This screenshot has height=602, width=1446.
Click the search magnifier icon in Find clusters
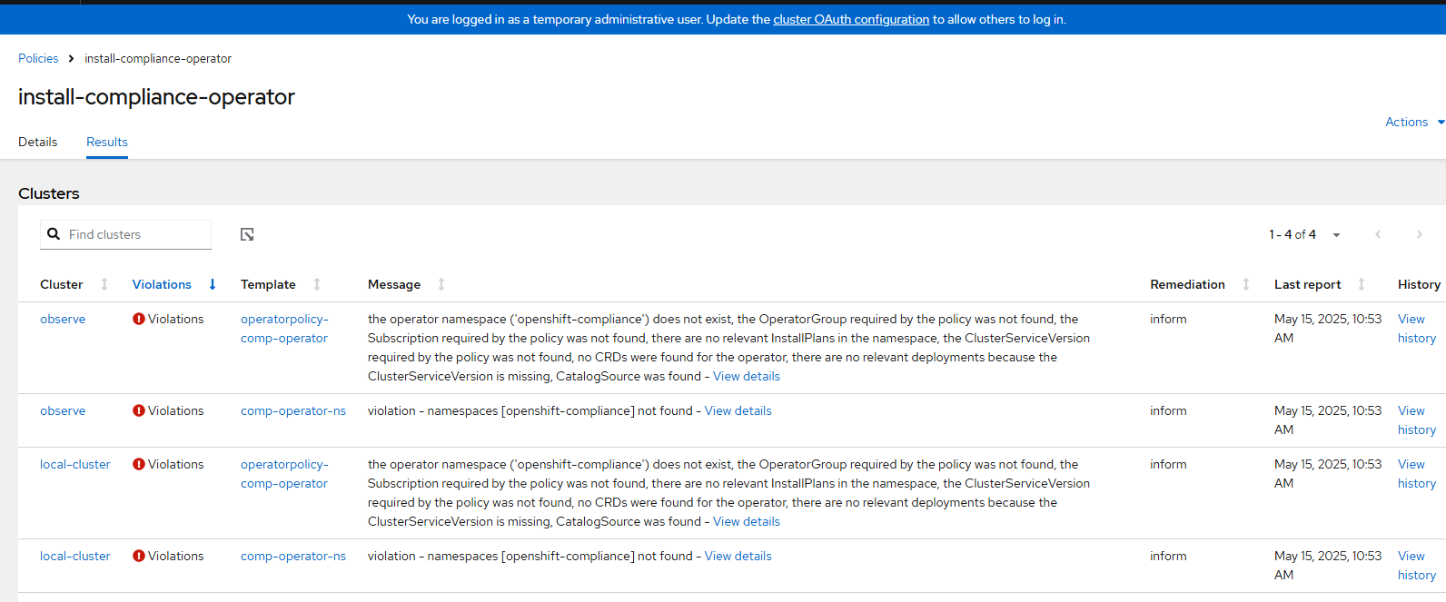click(54, 234)
